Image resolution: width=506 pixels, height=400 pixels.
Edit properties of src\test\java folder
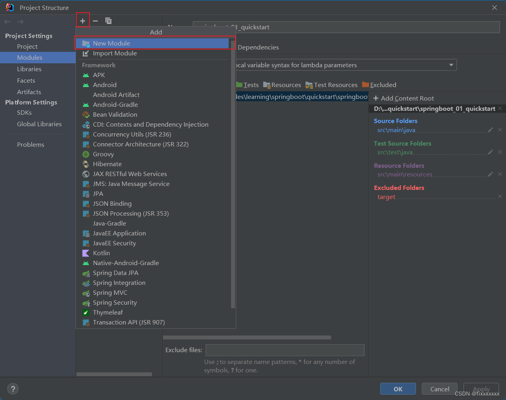491,152
